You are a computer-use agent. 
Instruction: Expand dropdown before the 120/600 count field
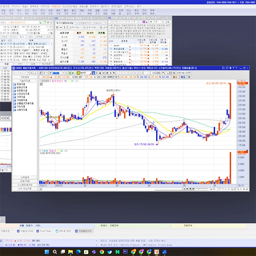coord(149,73)
